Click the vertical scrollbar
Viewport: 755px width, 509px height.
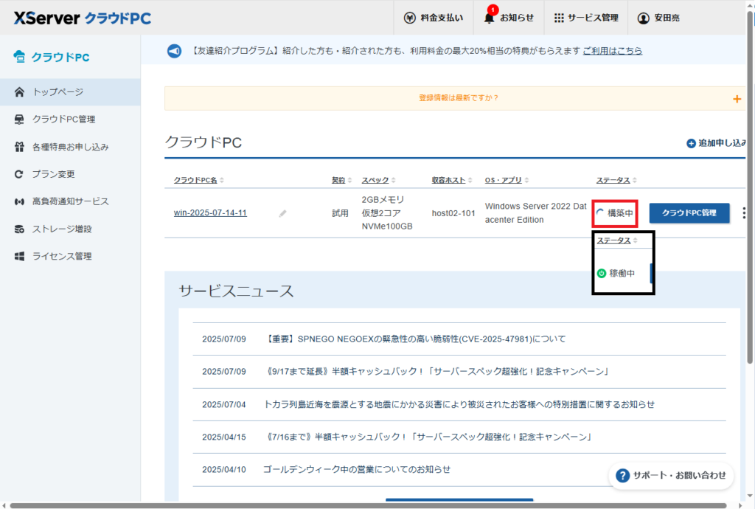coord(750,188)
